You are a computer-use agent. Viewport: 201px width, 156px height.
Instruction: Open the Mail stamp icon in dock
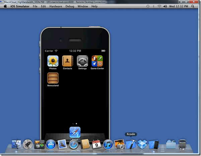pyautogui.click(x=62, y=144)
